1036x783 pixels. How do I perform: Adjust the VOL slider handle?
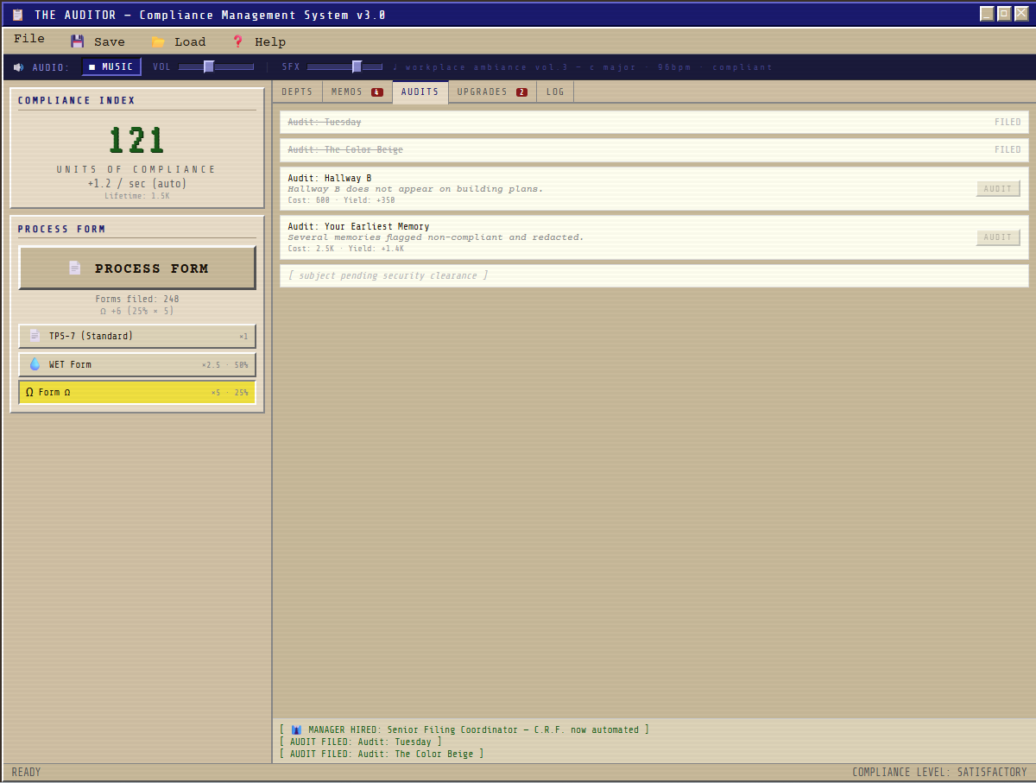click(x=209, y=67)
